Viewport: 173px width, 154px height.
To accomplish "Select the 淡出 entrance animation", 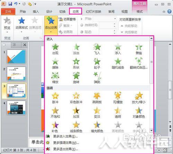I will pos(76,49).
